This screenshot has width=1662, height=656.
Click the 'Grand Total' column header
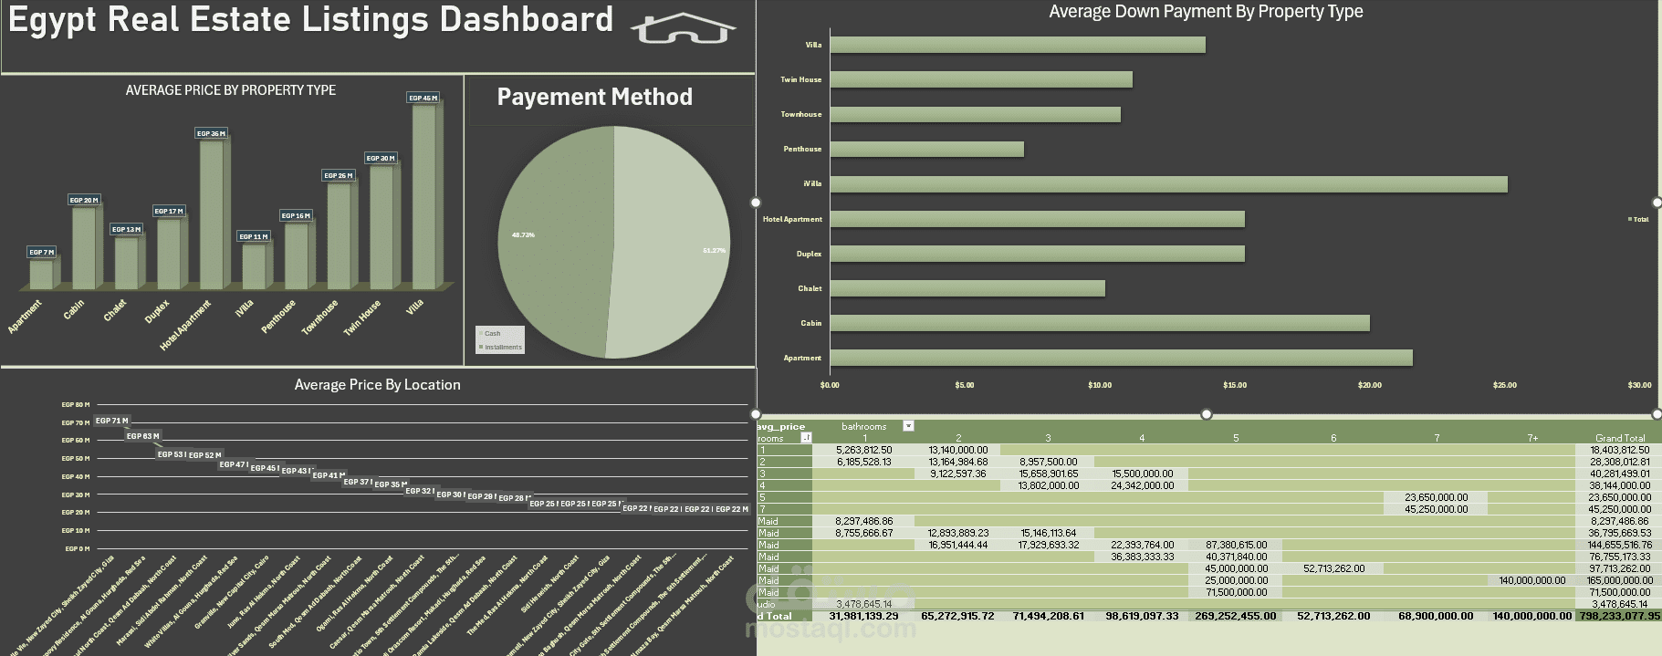click(x=1620, y=438)
